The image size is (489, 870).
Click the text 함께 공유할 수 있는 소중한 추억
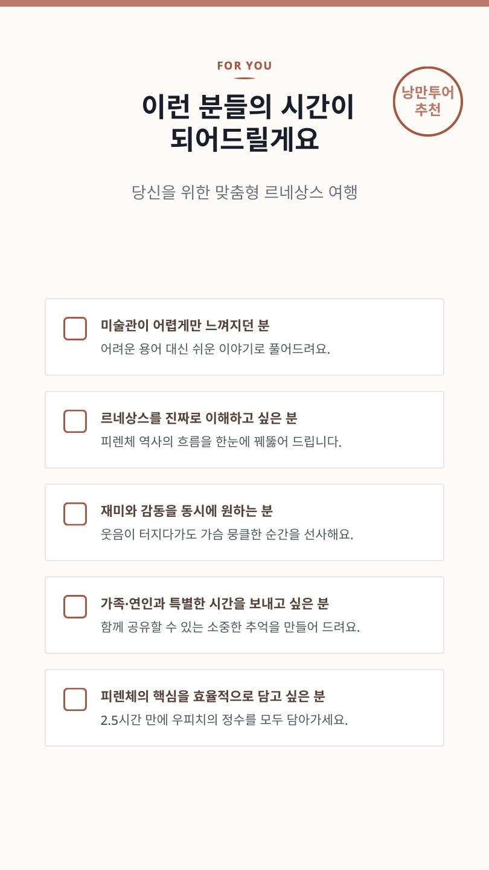(230, 627)
